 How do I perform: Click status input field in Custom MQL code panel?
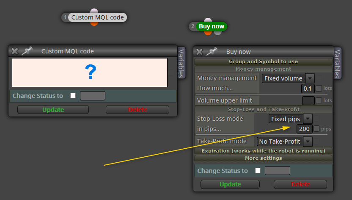point(93,96)
